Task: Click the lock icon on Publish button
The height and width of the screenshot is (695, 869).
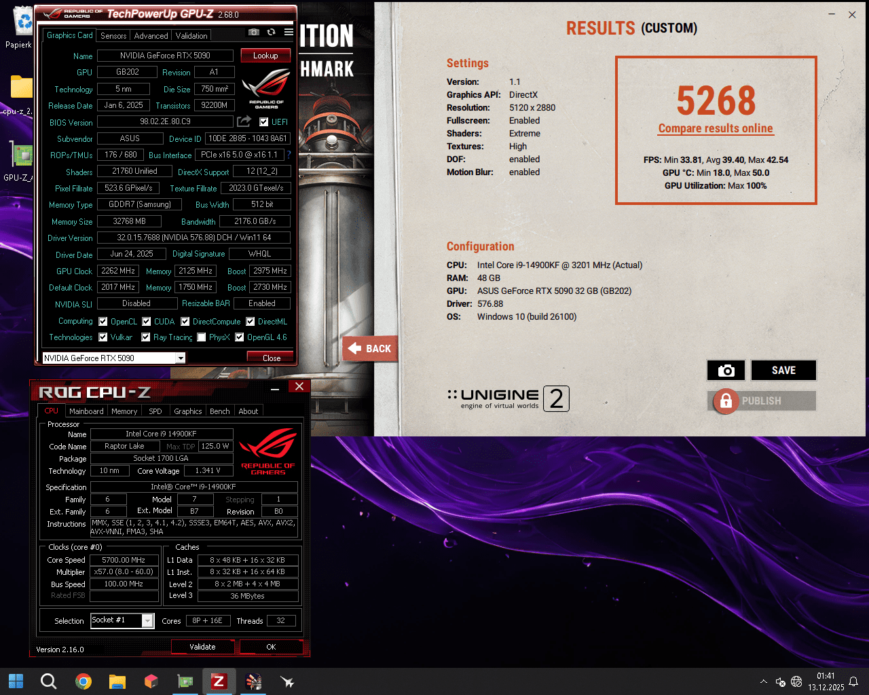Action: point(726,401)
